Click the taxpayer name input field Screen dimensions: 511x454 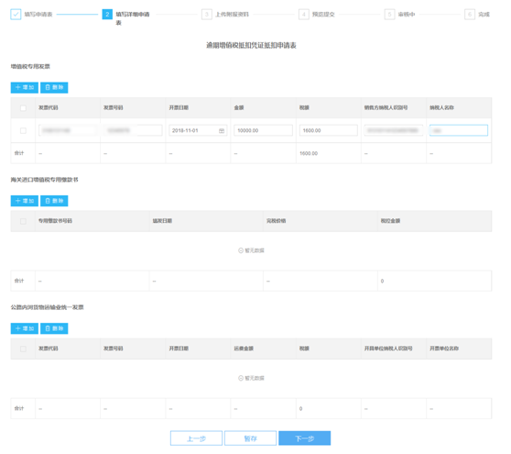click(x=459, y=130)
